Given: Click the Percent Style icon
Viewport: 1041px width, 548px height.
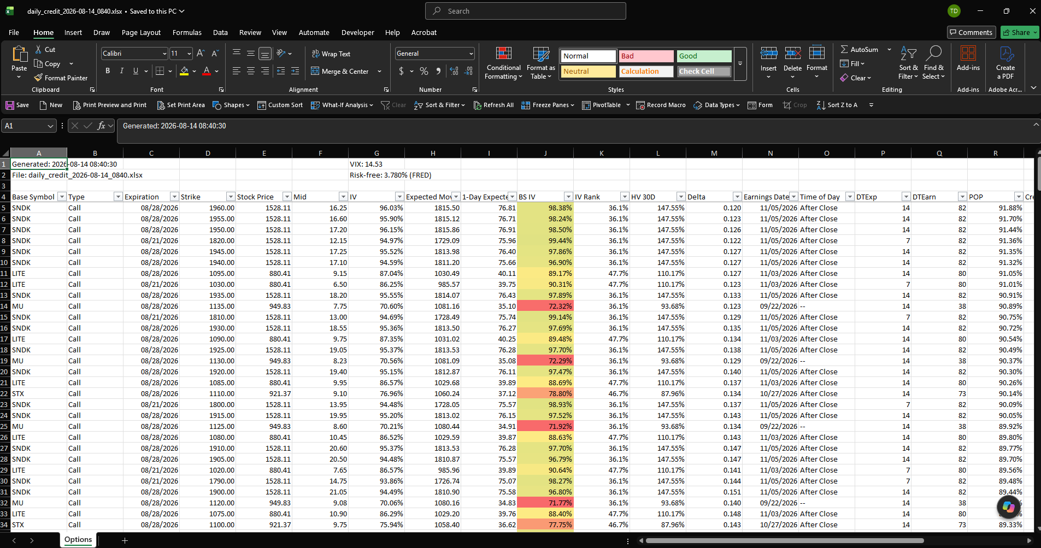Looking at the screenshot, I should [x=424, y=71].
